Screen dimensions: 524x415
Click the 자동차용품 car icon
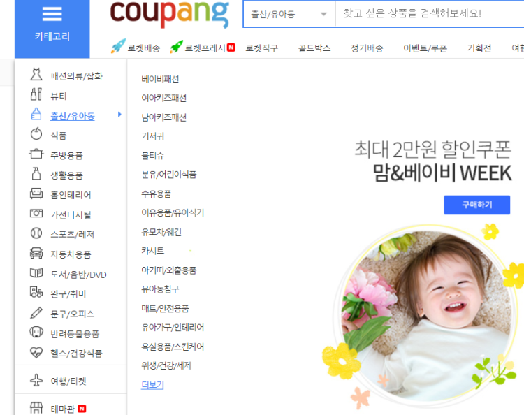tap(36, 254)
